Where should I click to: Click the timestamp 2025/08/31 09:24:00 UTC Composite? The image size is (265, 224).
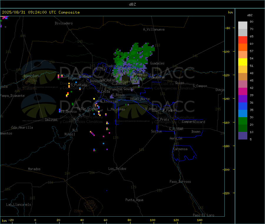pos(41,12)
